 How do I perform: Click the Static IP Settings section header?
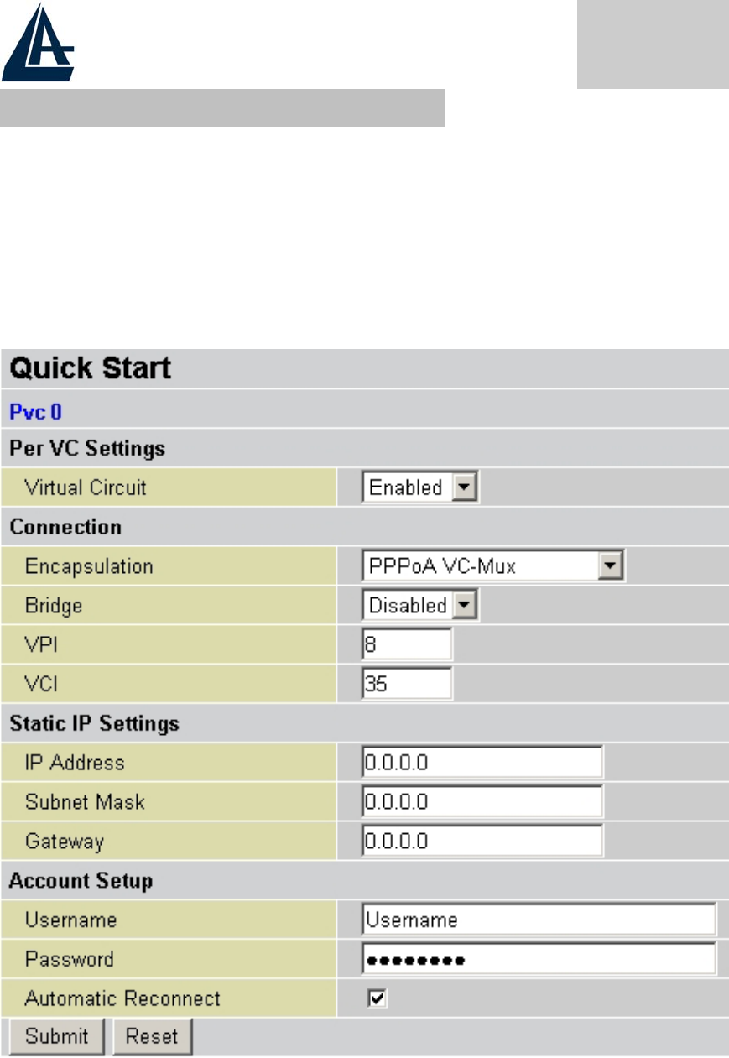pos(94,723)
